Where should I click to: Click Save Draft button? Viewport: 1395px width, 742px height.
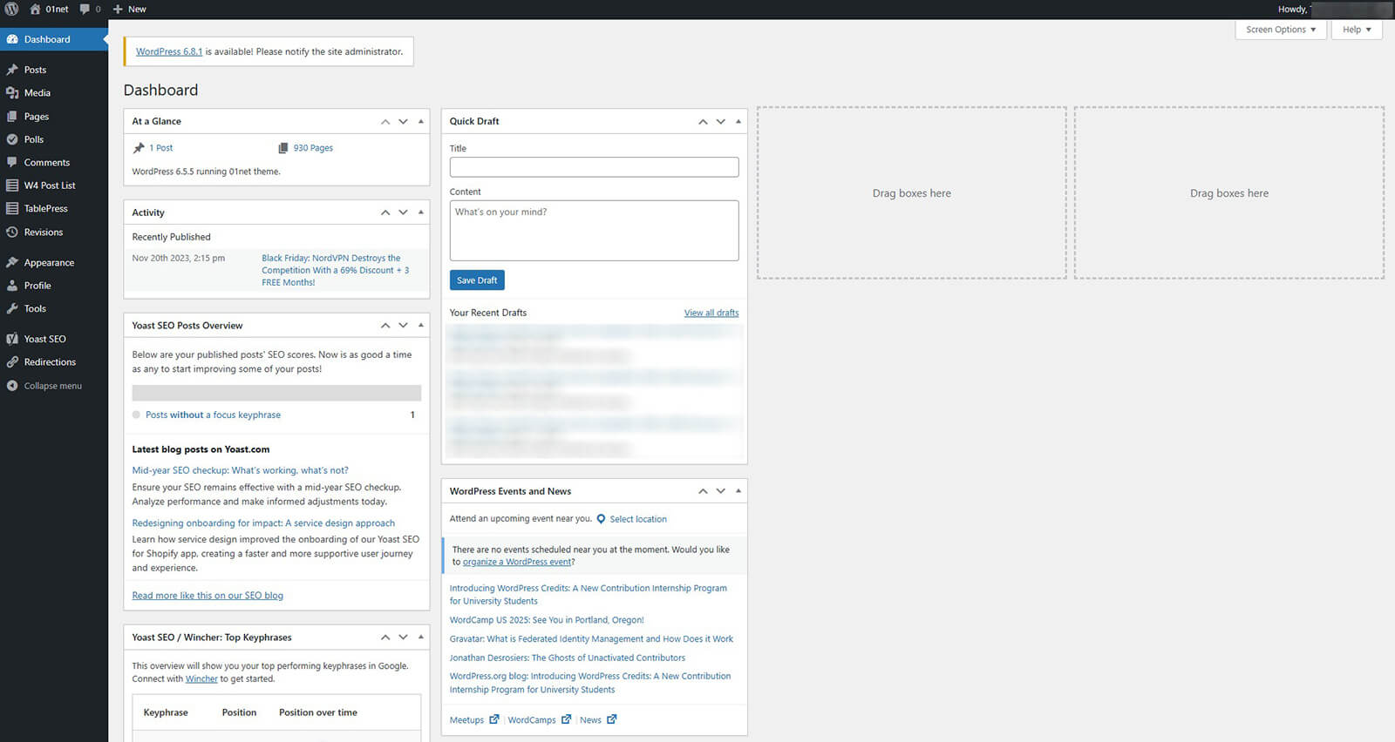(x=477, y=280)
